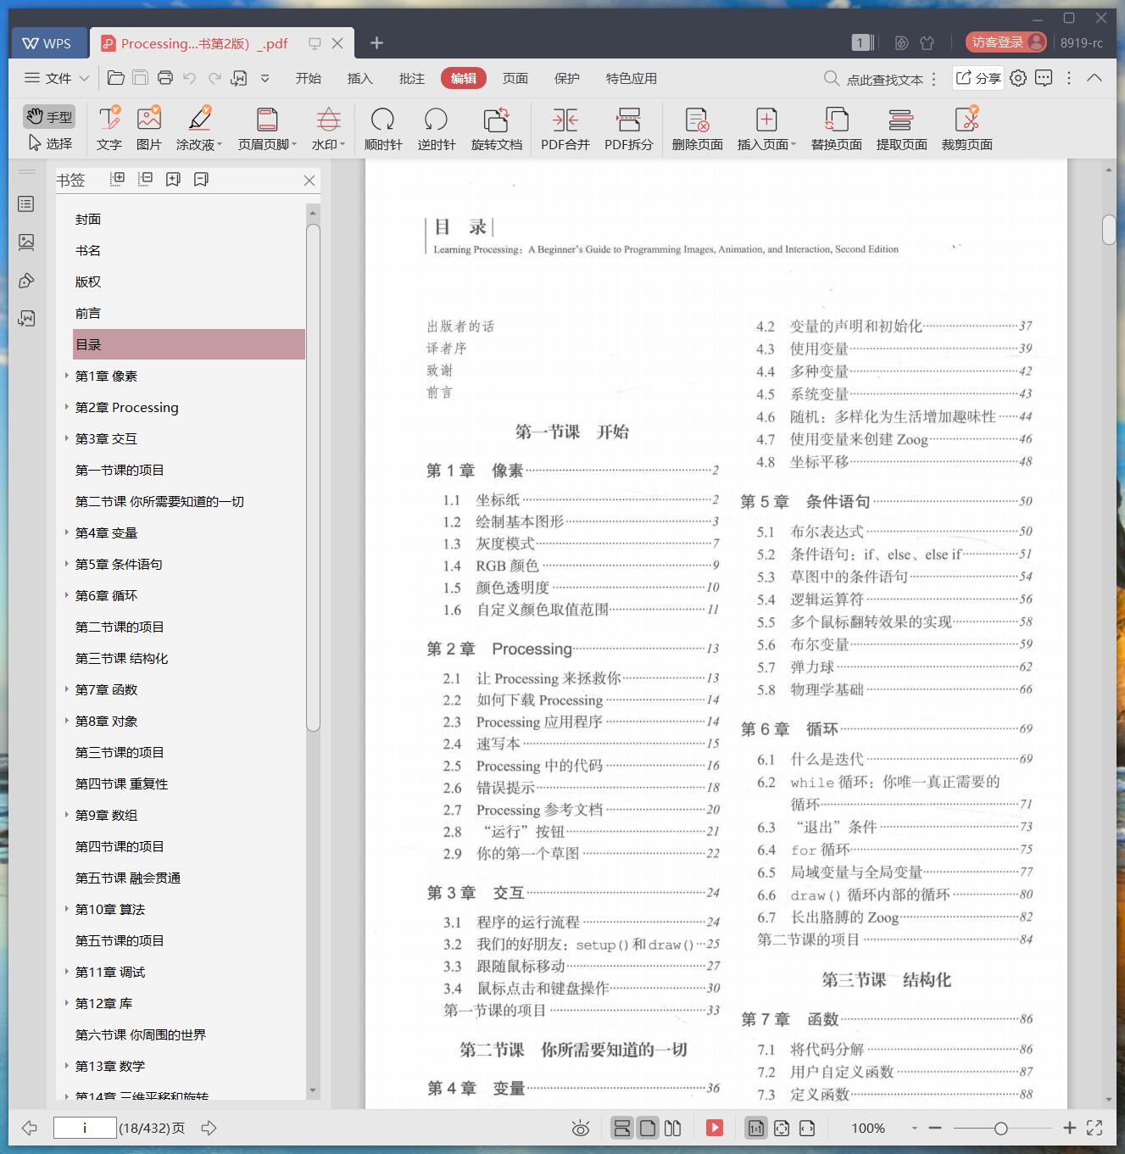Open the 图片 image edit tool
Screen dimensions: 1125x1154
tap(149, 128)
